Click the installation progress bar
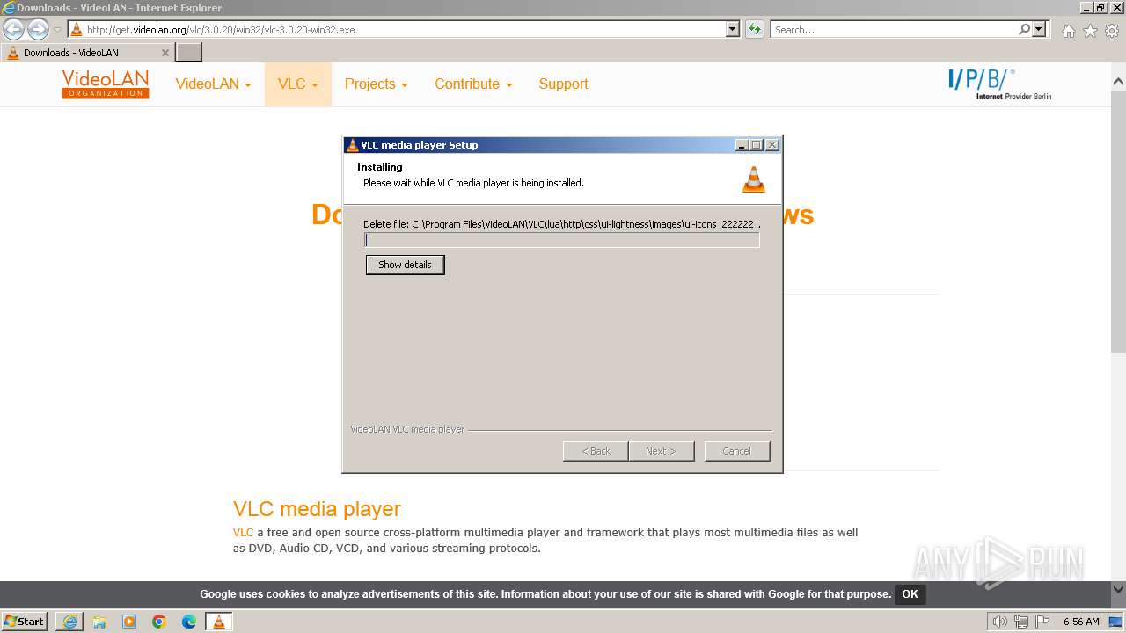Screen dimensions: 1126x633 pos(562,240)
